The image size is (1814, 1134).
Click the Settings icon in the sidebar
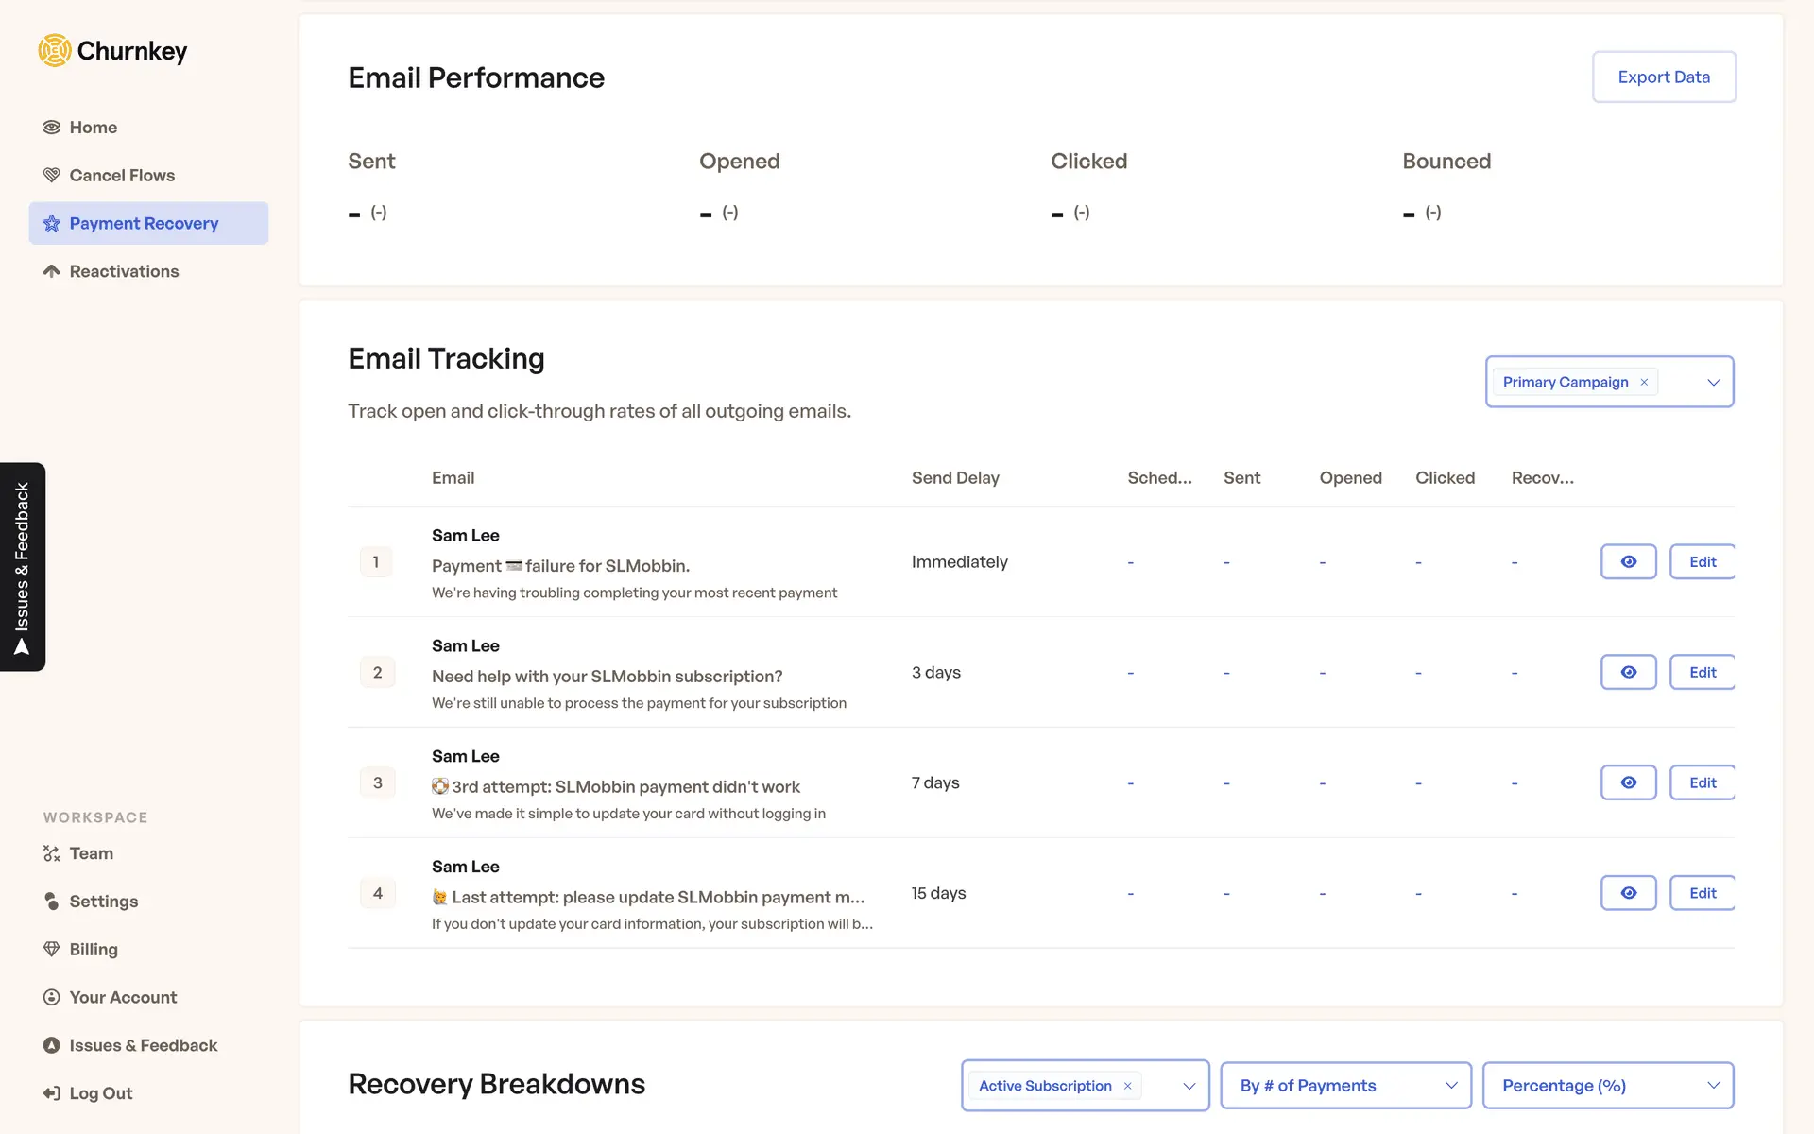point(52,902)
